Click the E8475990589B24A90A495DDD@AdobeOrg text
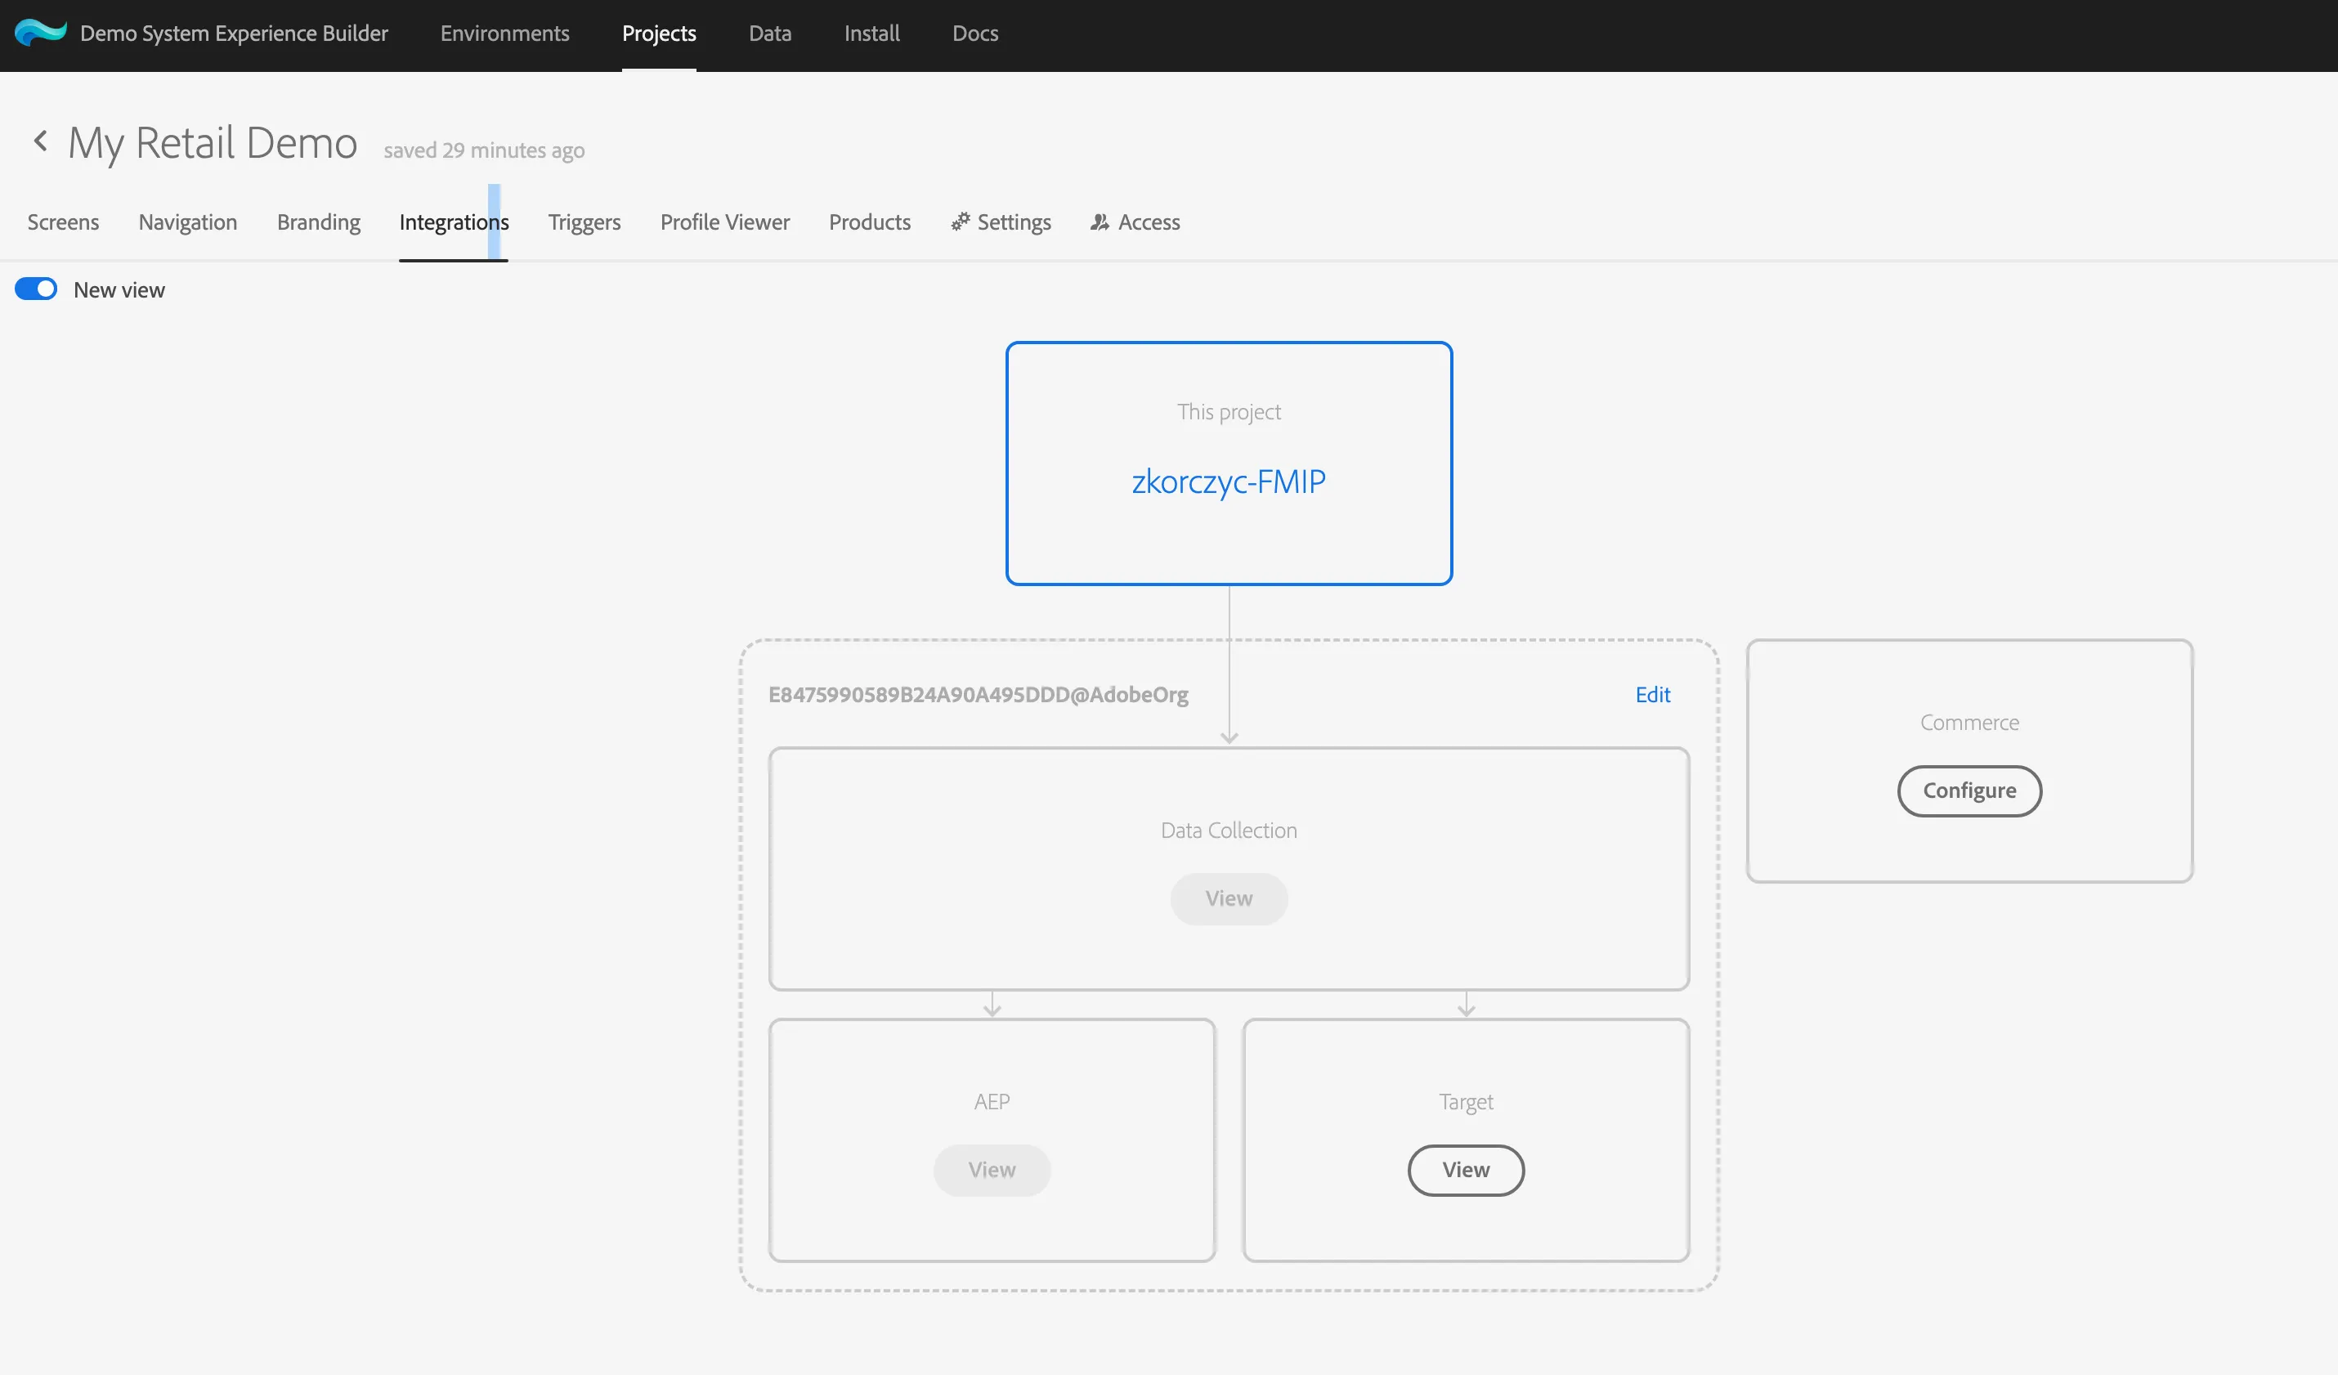This screenshot has height=1375, width=2338. pyautogui.click(x=978, y=695)
